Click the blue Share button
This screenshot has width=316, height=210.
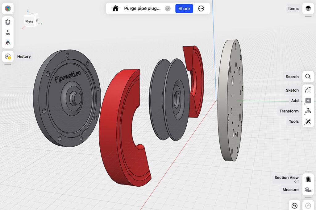[x=184, y=8]
